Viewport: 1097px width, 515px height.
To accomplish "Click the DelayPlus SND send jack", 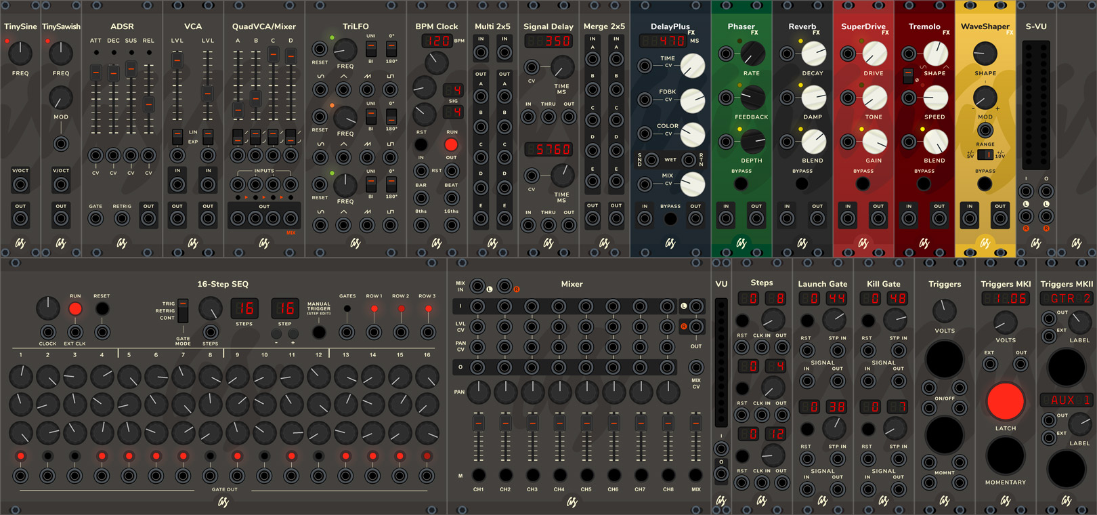I will pos(651,160).
